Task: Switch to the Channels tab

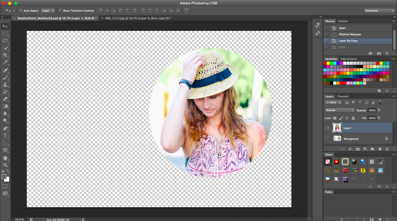Action: pyautogui.click(x=343, y=96)
